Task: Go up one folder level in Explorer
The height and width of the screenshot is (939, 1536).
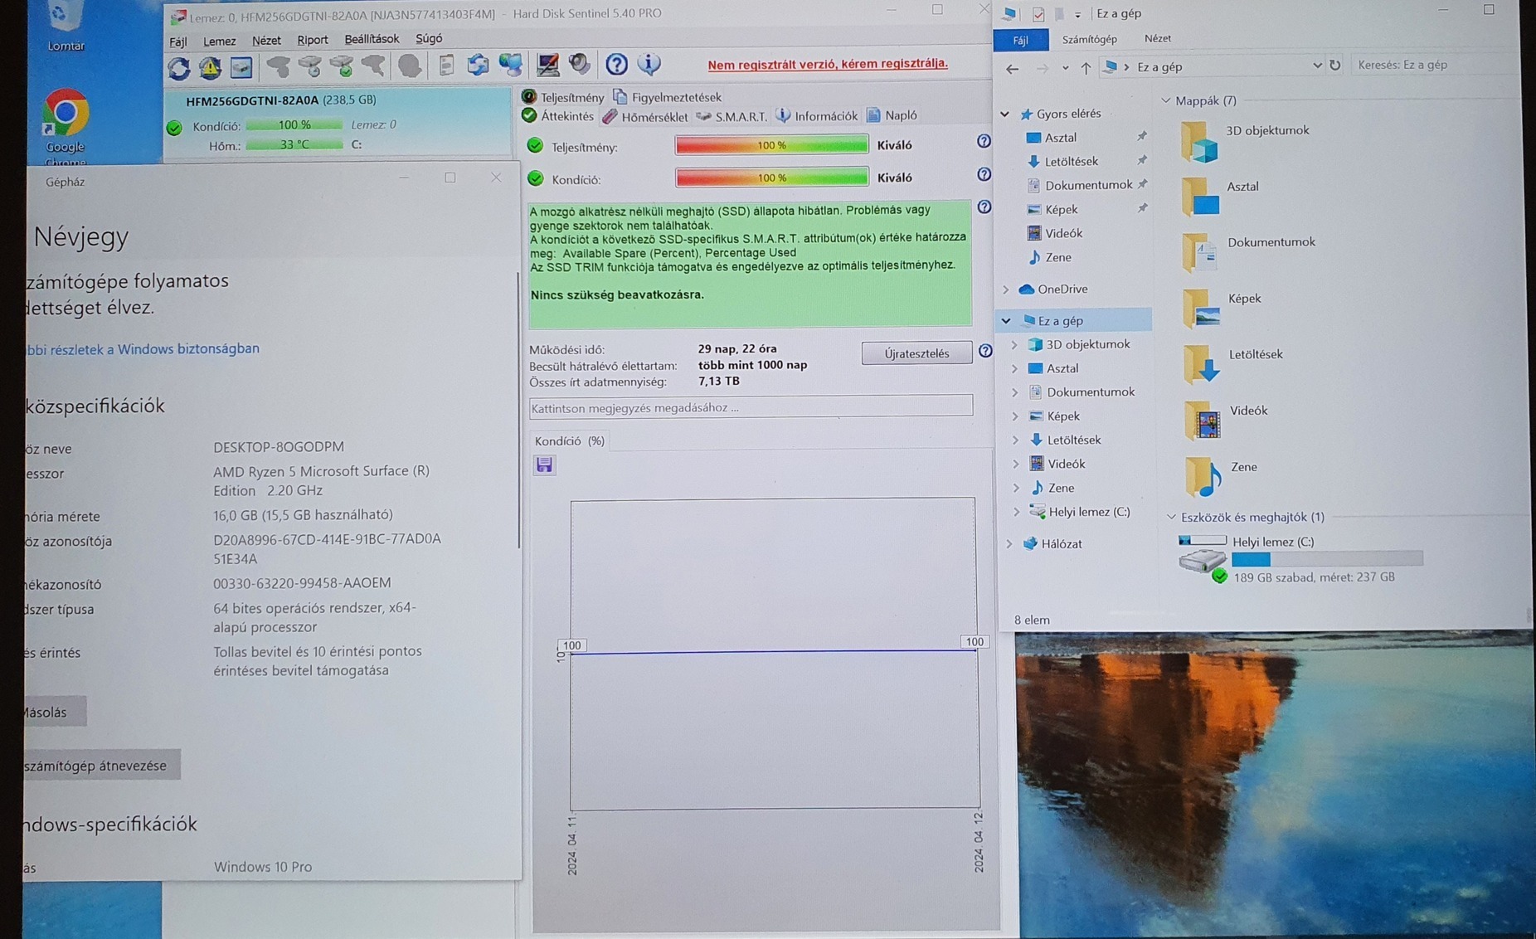Action: point(1086,68)
